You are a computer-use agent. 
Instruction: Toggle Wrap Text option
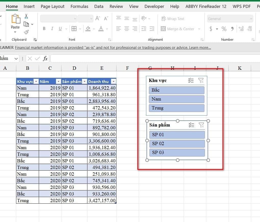coord(173,19)
